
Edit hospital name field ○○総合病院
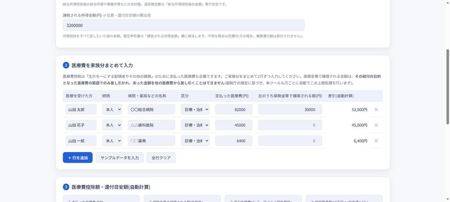[x=152, y=110]
